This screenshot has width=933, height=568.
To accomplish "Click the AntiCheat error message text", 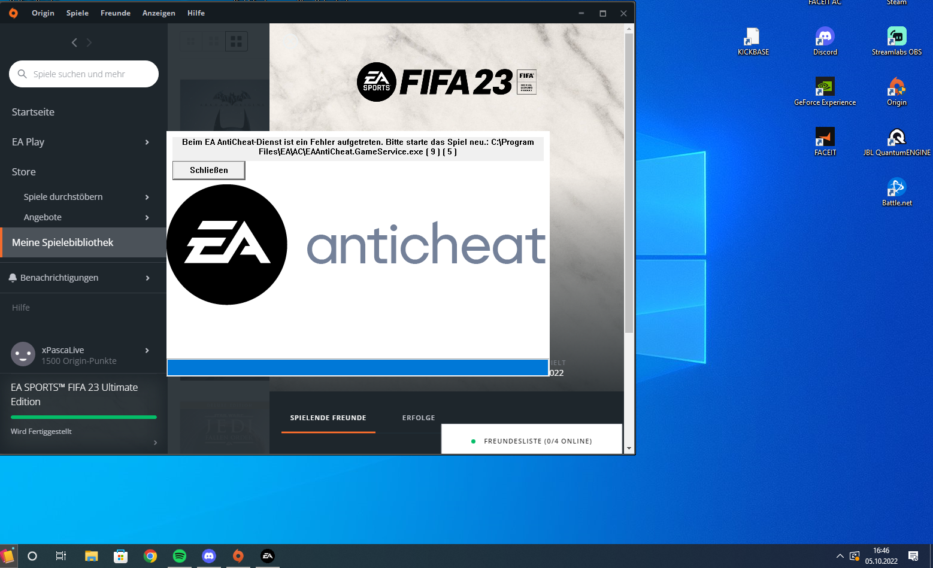I will click(358, 147).
